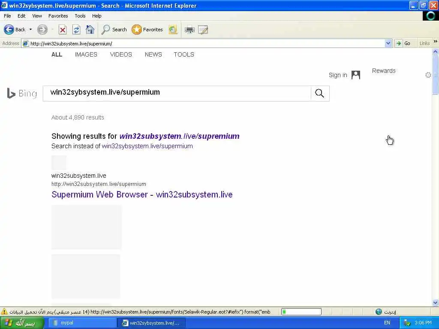Click the result URL http://win32subsystem.live/supermium
This screenshot has height=329, width=439.
[99, 184]
